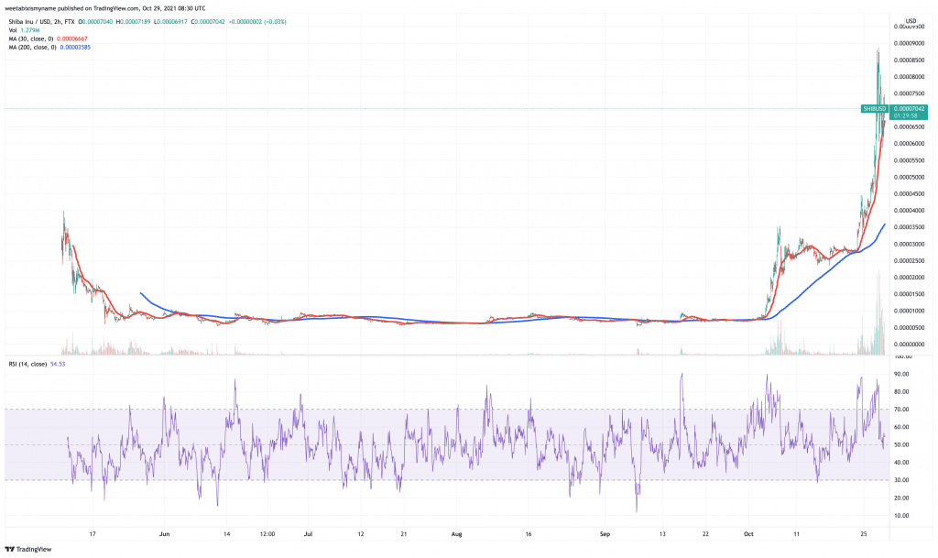Click the 0.00009000 price axis label
The height and width of the screenshot is (558, 938).
click(x=910, y=44)
